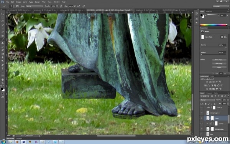Click the Feather value input field
Screen dimensions: 230x144
pyautogui.click(x=222, y=52)
